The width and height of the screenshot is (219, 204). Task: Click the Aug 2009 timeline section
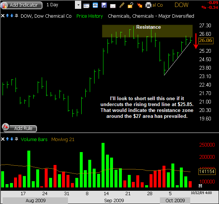[x=35, y=201]
